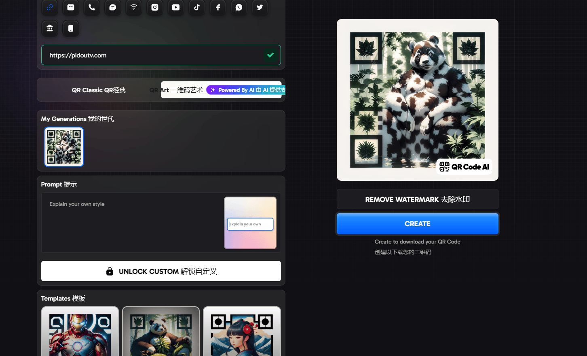Select the business/bank QR type icon
The width and height of the screenshot is (587, 356).
49,28
